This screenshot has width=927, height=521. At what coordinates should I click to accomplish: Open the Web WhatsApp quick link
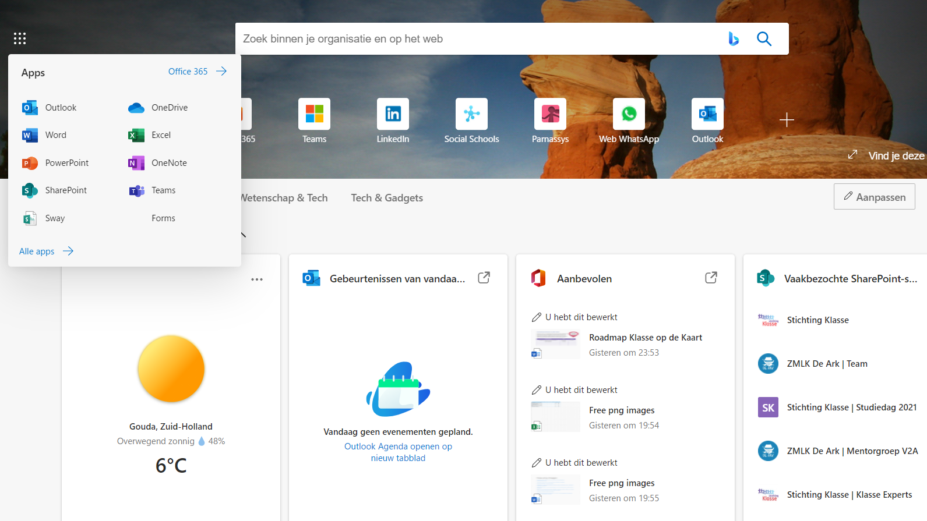629,121
